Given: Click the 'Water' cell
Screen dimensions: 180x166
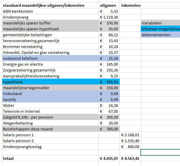Looking at the screenshot, I should pyautogui.click(x=50, y=106).
